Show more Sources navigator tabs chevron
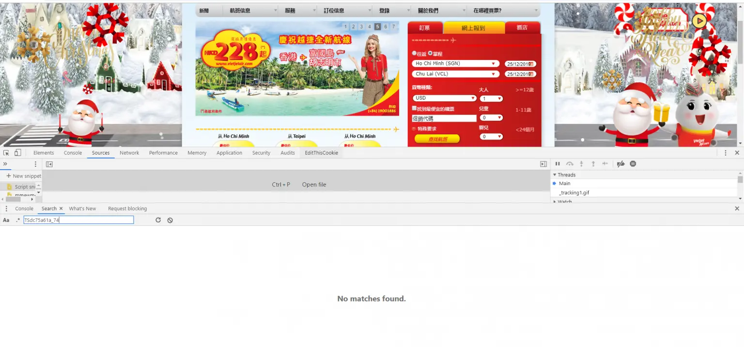Viewport: 744px width, 347px height. tap(5, 164)
